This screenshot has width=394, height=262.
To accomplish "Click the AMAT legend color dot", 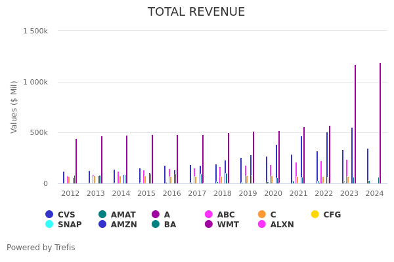I will click(102, 214).
